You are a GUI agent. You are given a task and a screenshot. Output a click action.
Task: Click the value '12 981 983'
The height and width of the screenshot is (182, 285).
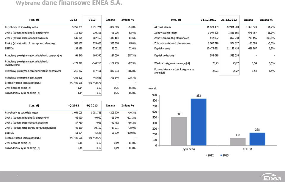(x=233, y=27)
